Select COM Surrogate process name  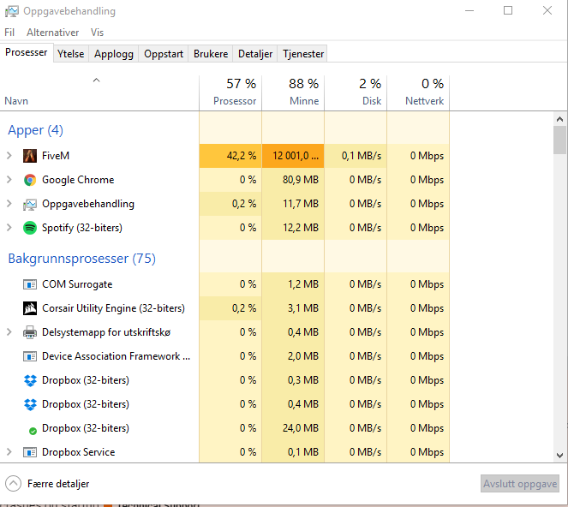coord(77,284)
